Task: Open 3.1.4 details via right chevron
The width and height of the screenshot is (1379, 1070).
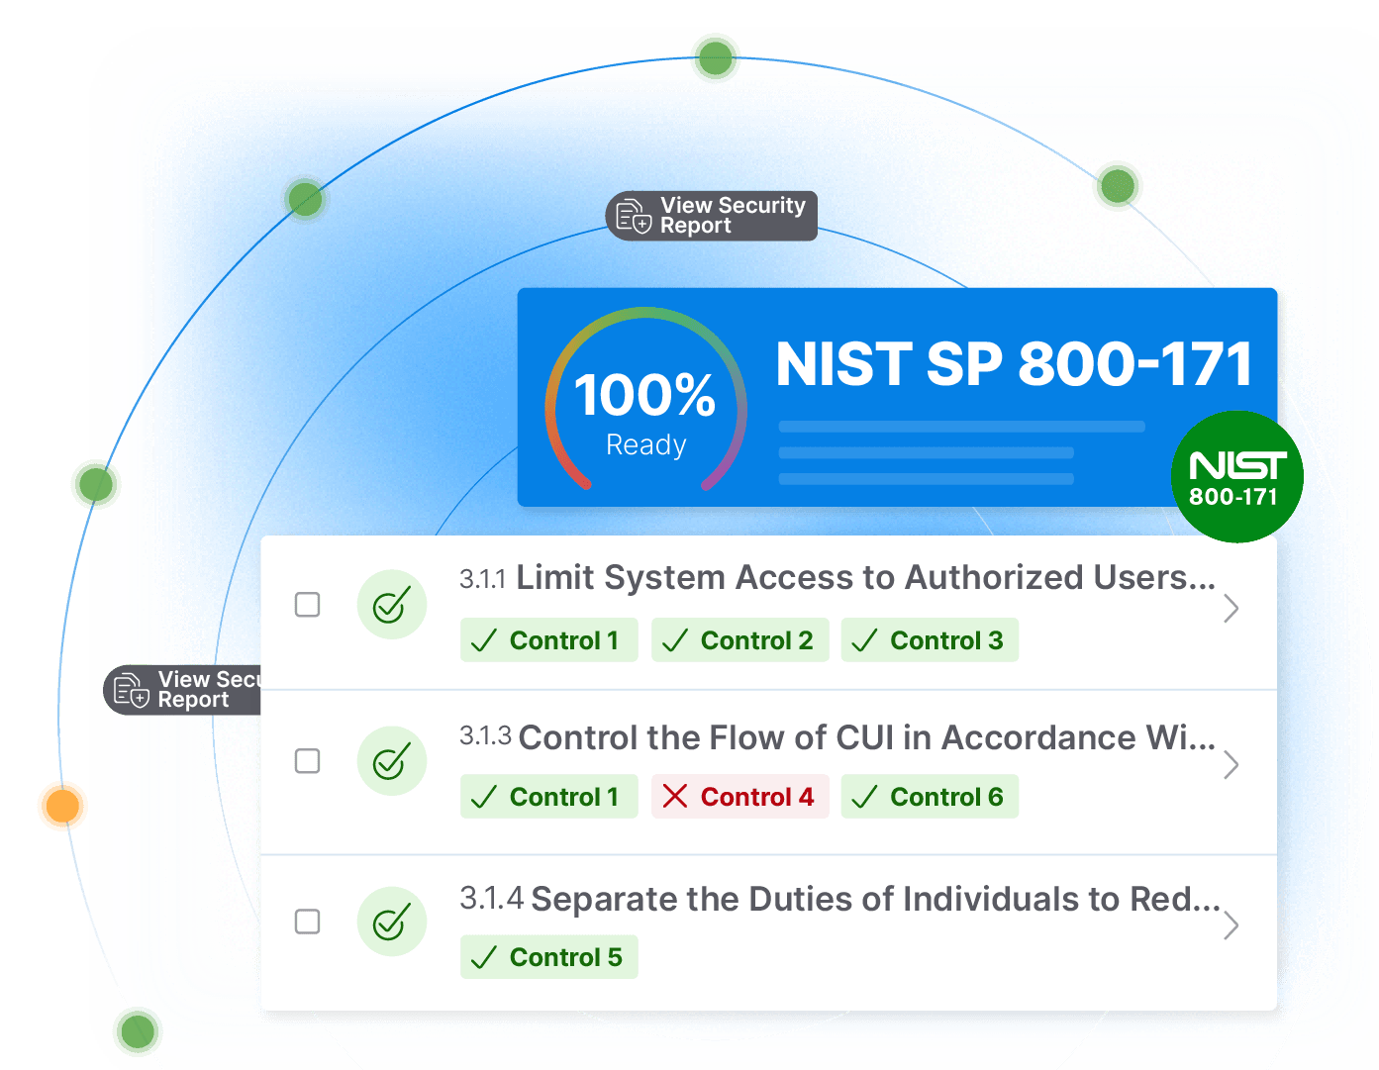Action: 1231,925
